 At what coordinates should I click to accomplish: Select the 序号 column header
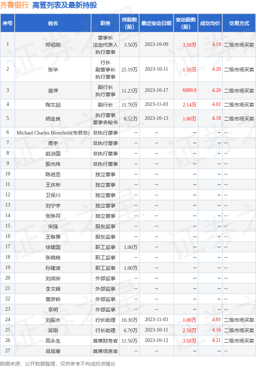pyautogui.click(x=8, y=23)
